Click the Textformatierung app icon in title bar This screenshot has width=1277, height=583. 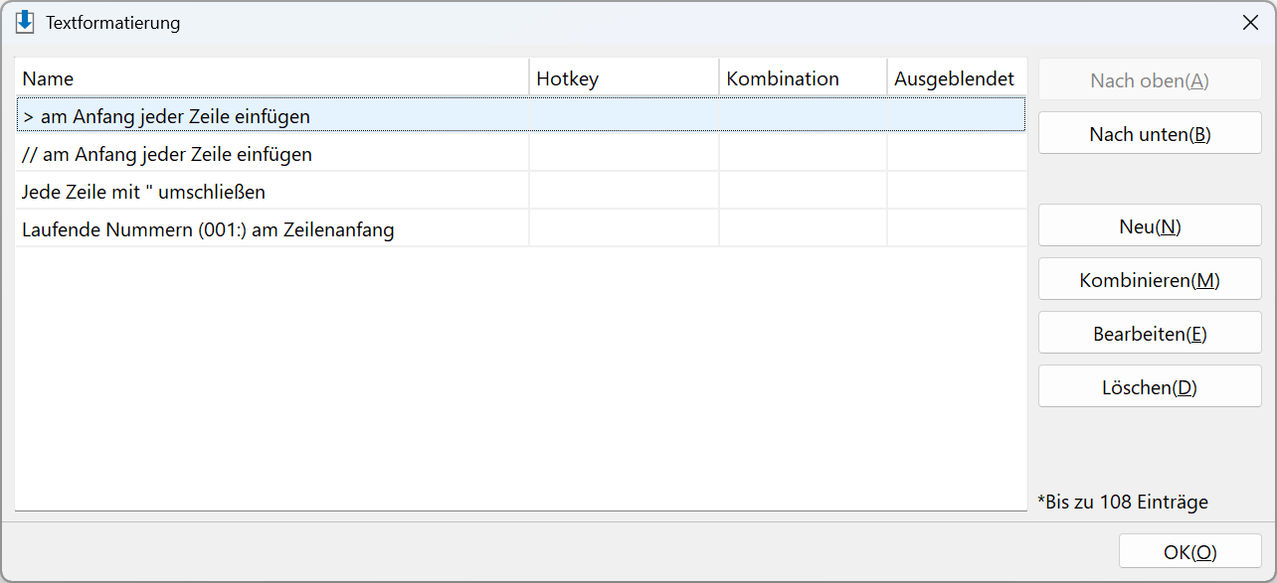tap(25, 22)
